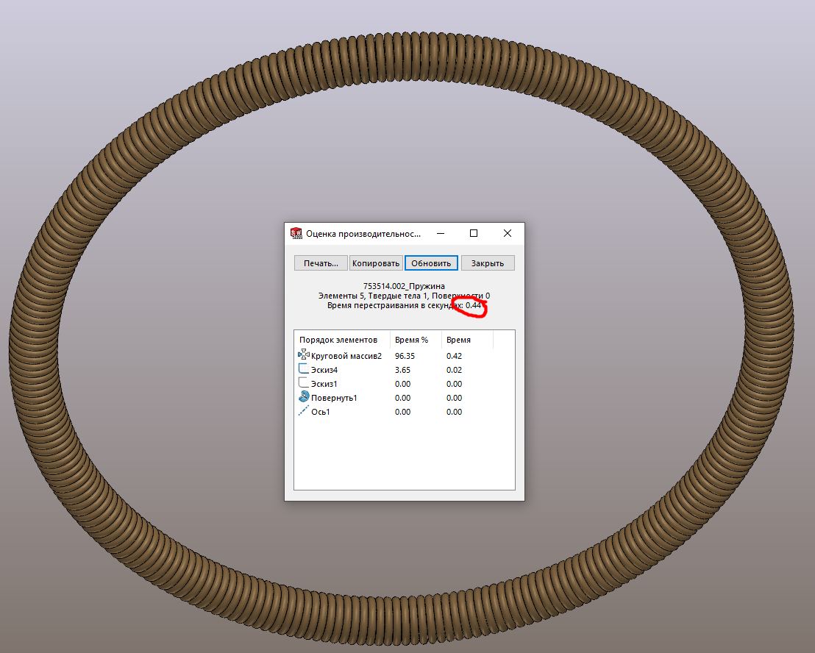The height and width of the screenshot is (653, 815).
Task: Maximize the performance evaluation dialog
Action: [x=474, y=233]
